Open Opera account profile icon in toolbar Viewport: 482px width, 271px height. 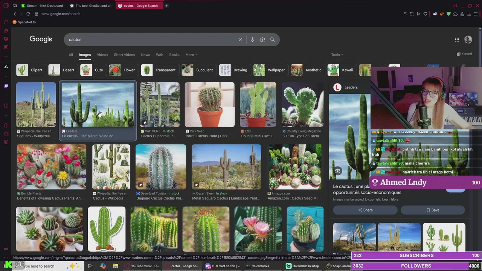462,14
